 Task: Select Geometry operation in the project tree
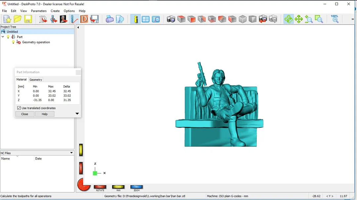pyautogui.click(x=36, y=42)
